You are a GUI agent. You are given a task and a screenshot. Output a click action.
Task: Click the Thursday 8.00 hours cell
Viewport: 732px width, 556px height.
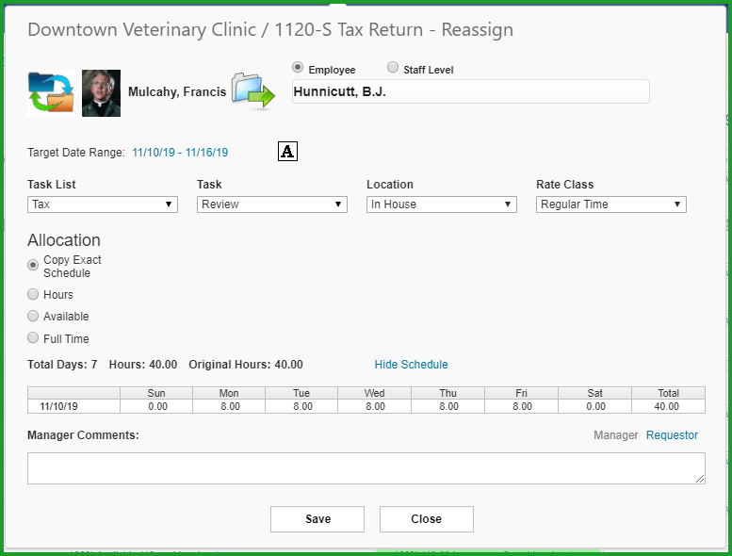(x=448, y=406)
